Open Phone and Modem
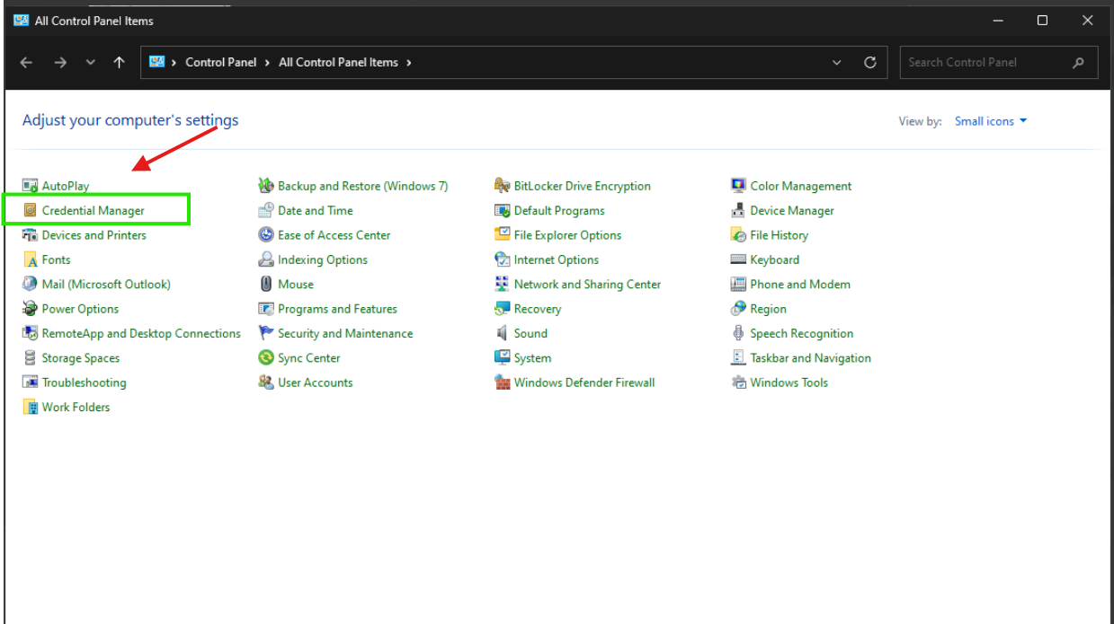This screenshot has width=1114, height=624. (x=800, y=285)
